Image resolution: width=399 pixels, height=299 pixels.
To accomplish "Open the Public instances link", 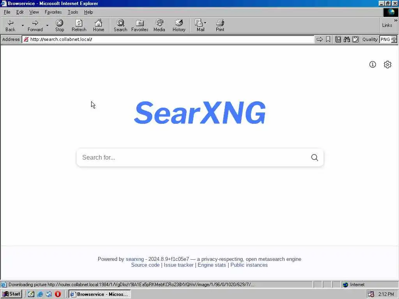I will point(249,265).
